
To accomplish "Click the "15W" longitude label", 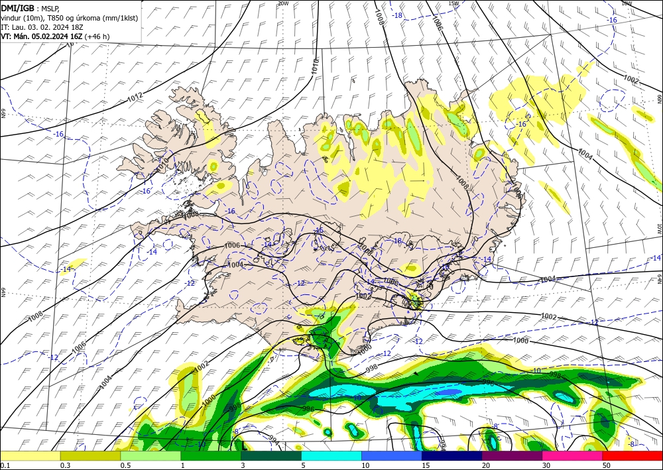I will point(453,3).
